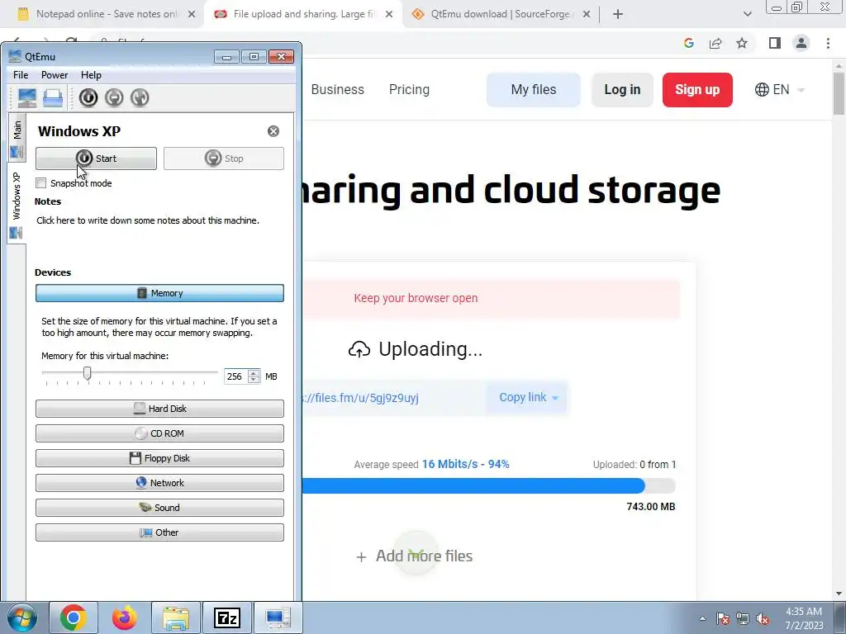Select the Windows XP vertical tab
Image resolution: width=846 pixels, height=634 pixels.
point(17,204)
